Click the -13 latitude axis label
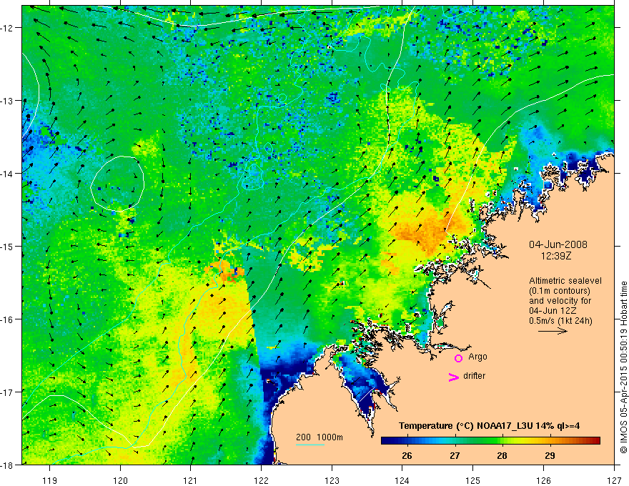 pyautogui.click(x=7, y=100)
